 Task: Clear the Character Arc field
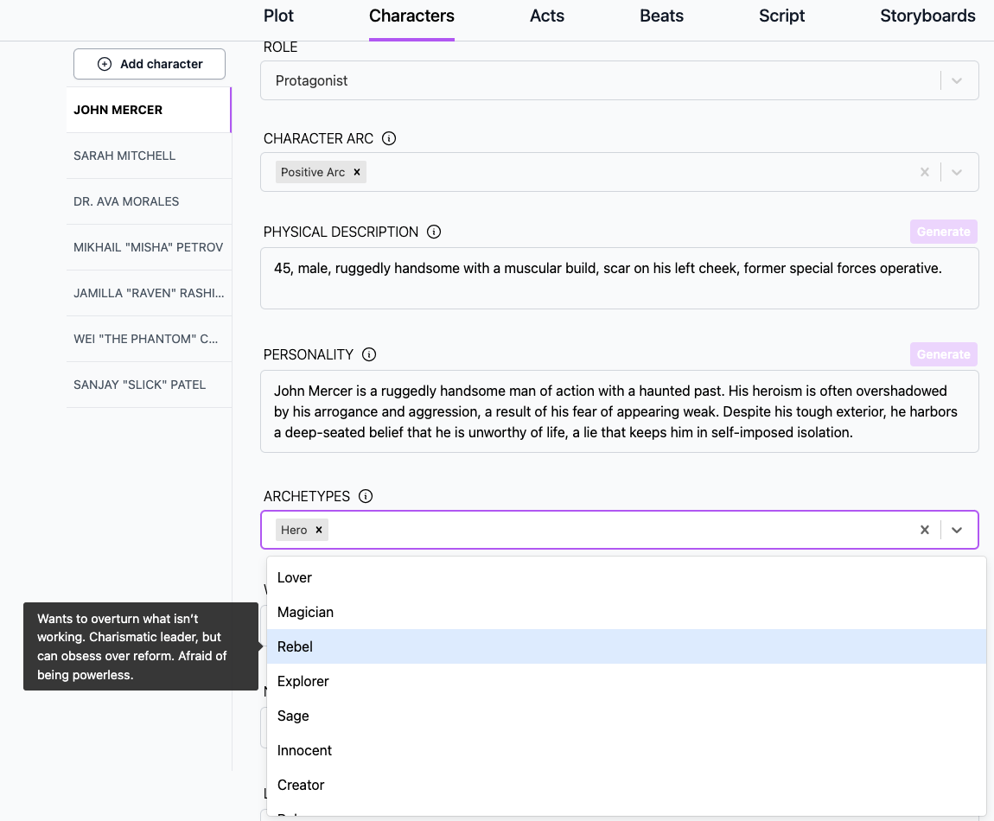(924, 172)
